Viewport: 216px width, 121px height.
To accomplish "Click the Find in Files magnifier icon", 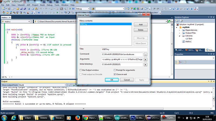I will pyautogui.click(x=65, y=9).
